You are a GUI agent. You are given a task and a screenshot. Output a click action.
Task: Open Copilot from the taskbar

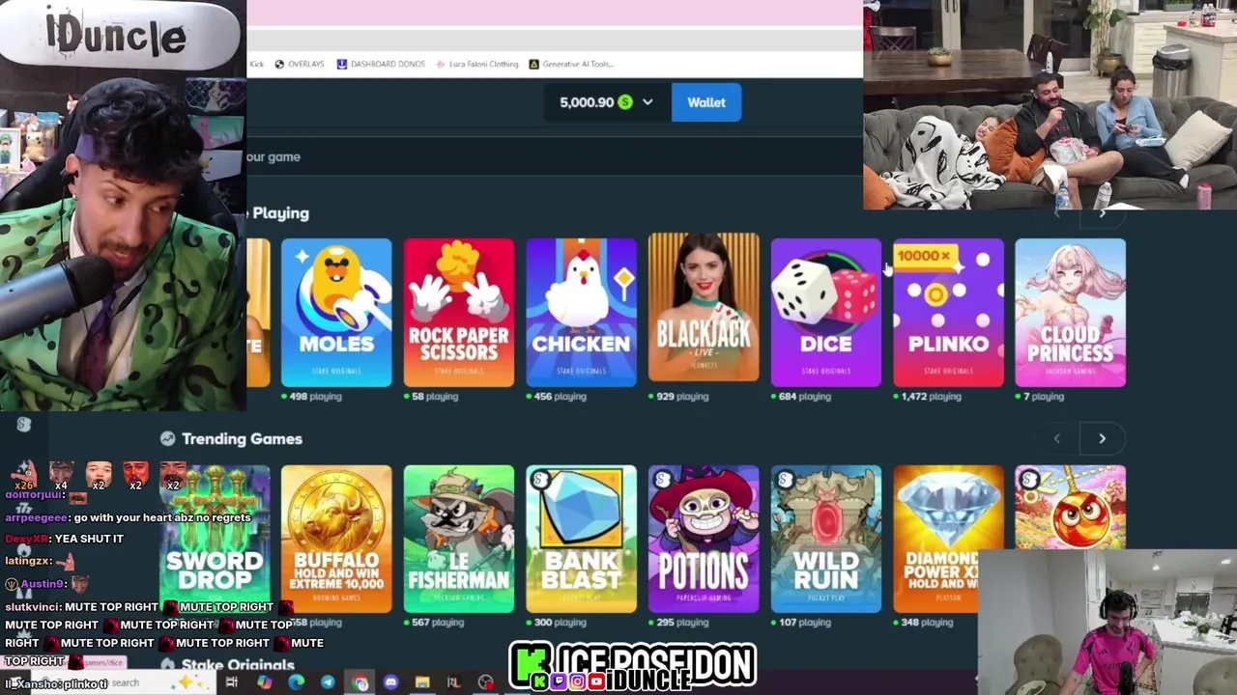pos(264,682)
